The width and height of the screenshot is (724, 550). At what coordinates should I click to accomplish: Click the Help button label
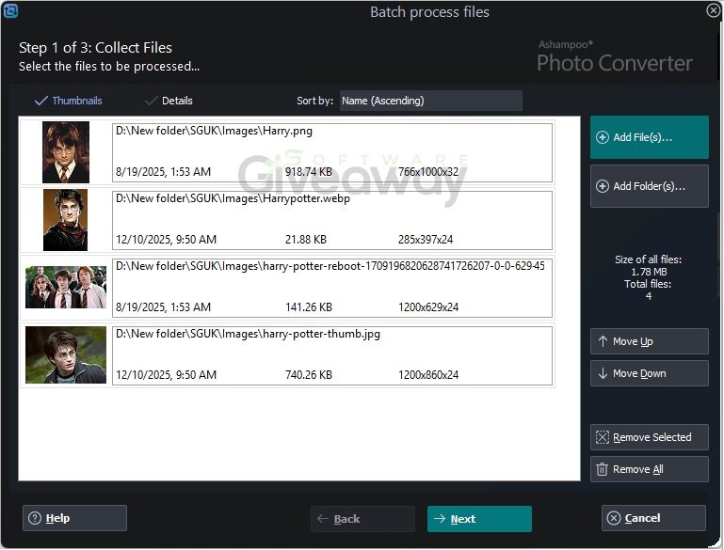click(x=57, y=518)
